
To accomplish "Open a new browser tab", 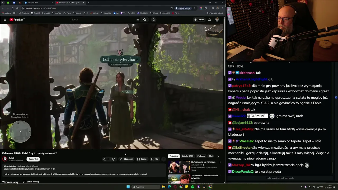I will tap(88, 3).
